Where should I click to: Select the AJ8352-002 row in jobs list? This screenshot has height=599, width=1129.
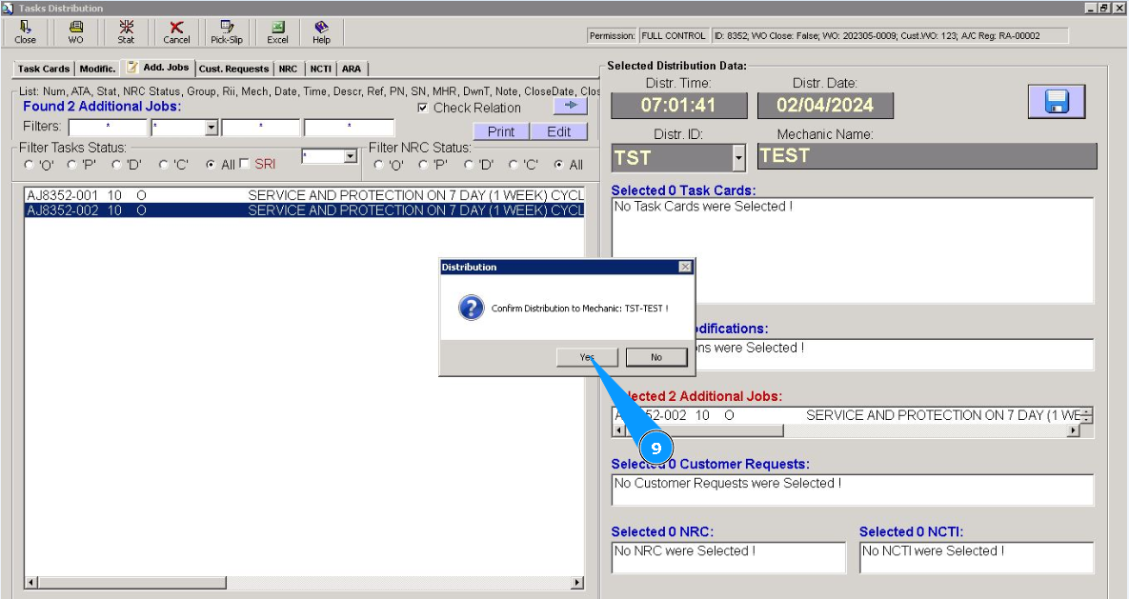[x=304, y=210]
